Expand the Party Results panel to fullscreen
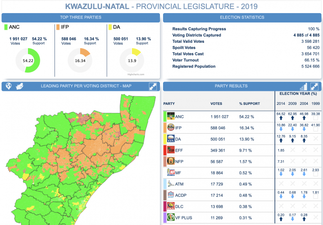 (x=314, y=86)
